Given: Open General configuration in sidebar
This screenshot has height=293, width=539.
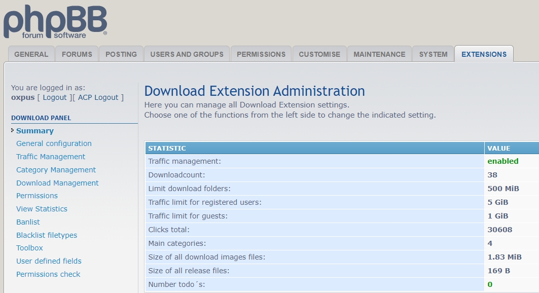Looking at the screenshot, I should [x=54, y=143].
